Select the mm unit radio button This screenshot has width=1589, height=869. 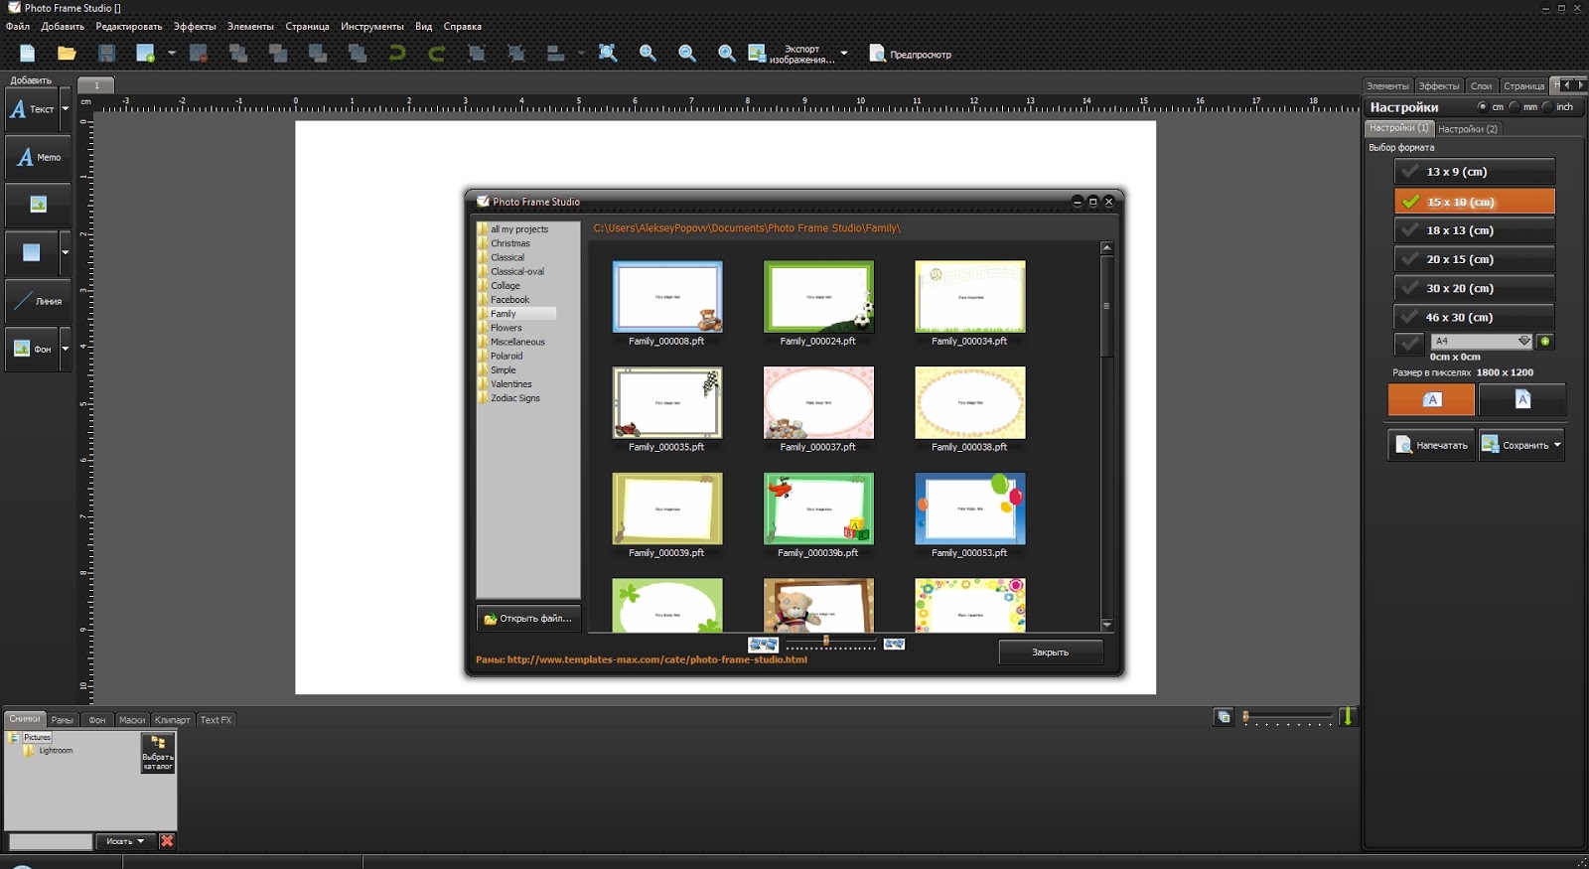pyautogui.click(x=1515, y=107)
